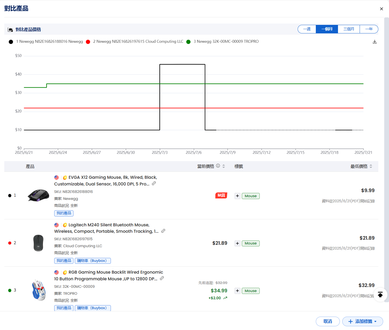Click the 產品 column header
Image resolution: width=389 pixels, height=330 pixels.
click(x=30, y=166)
